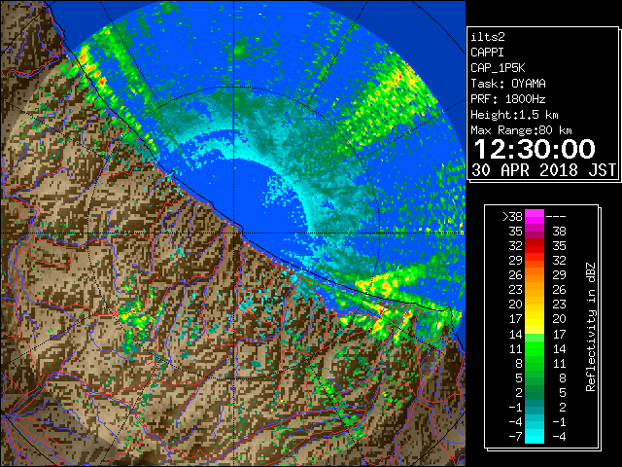This screenshot has height=467, width=622.
Task: Click the '30 APR 2018 JST' date
Action: [x=544, y=170]
